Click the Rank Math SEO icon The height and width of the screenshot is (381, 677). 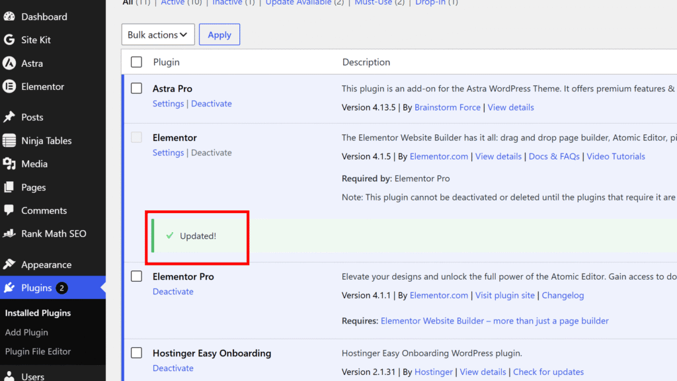[9, 233]
